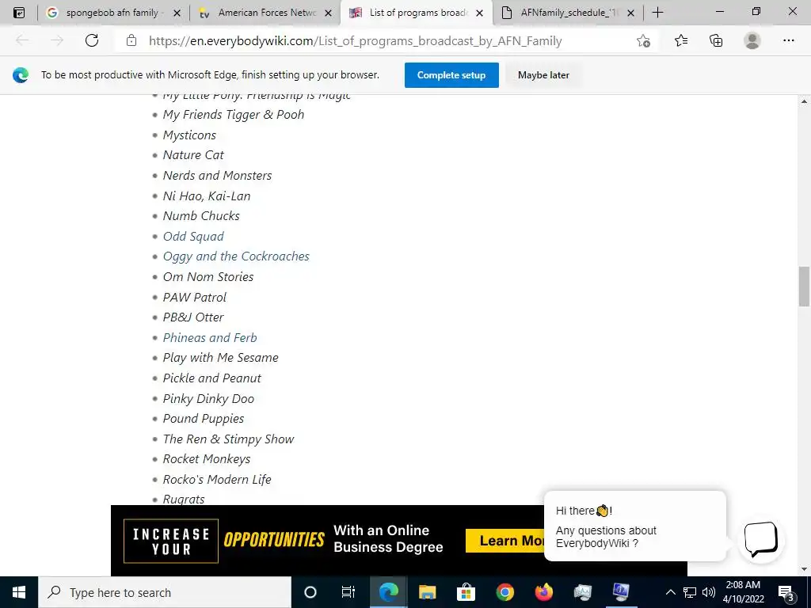Click the PB&J Otter entry
811x608 pixels.
(193, 317)
